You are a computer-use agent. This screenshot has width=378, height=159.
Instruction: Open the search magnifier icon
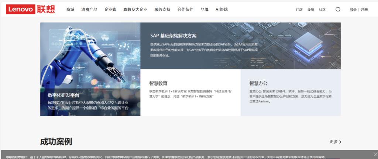[338, 9]
